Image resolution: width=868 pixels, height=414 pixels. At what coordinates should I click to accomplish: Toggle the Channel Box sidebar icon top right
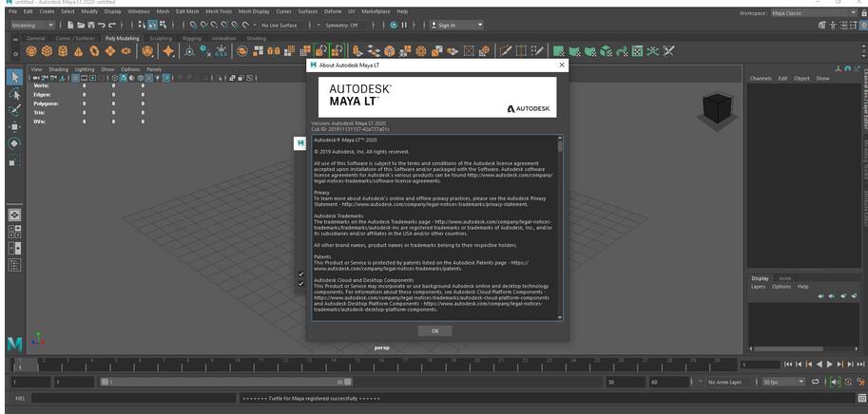(864, 25)
